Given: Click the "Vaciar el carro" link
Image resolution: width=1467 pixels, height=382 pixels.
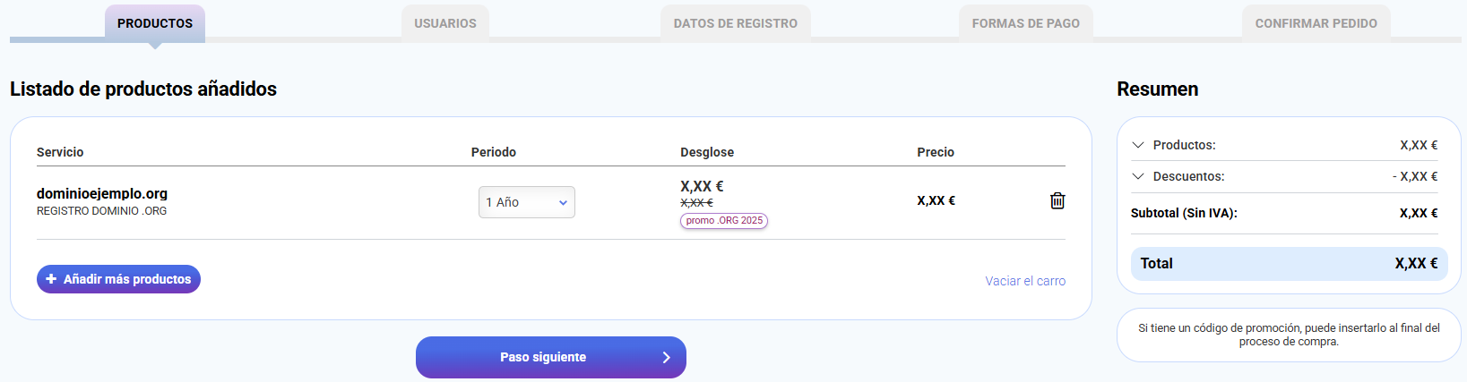Looking at the screenshot, I should coord(1025,281).
